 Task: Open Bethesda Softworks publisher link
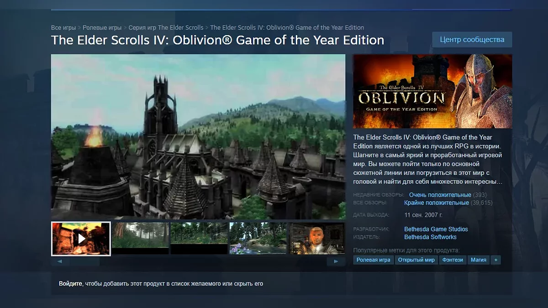tap(430, 237)
